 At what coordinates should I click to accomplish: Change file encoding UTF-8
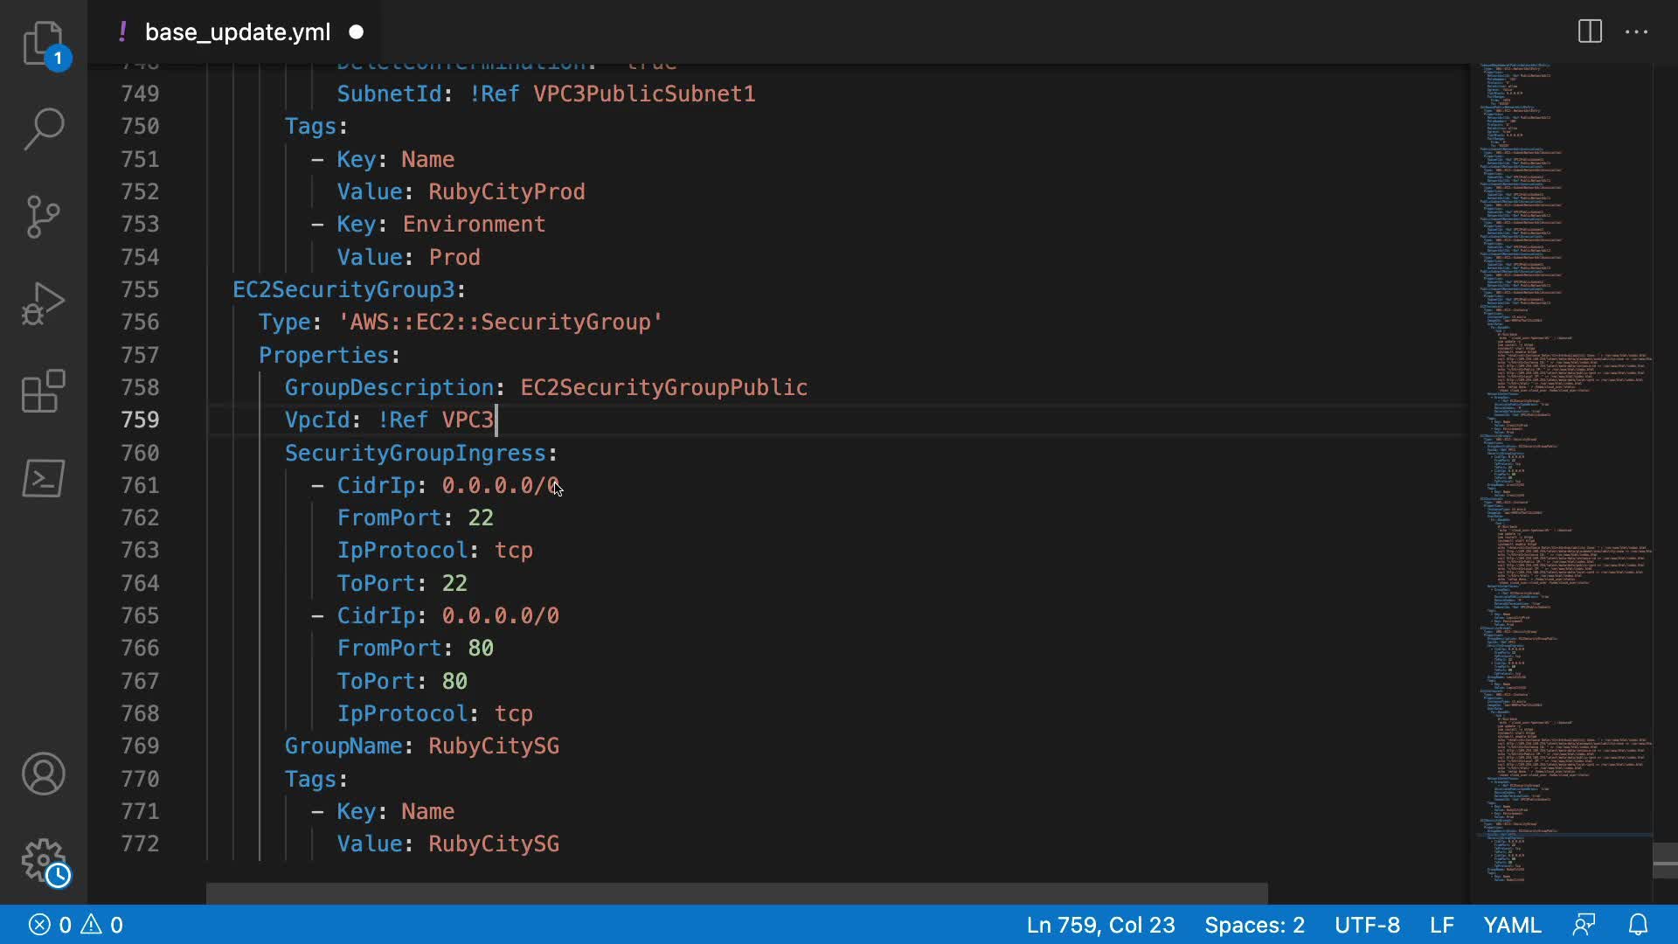[x=1367, y=925]
